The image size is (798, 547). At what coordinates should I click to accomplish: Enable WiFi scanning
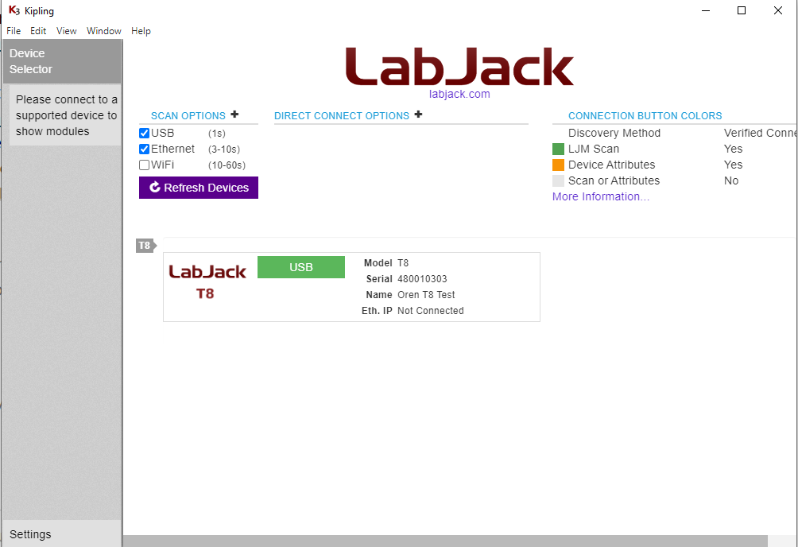(144, 165)
